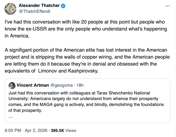
Task: Expand the truncated quoted tweet ellipsis
Action: click(10, 117)
